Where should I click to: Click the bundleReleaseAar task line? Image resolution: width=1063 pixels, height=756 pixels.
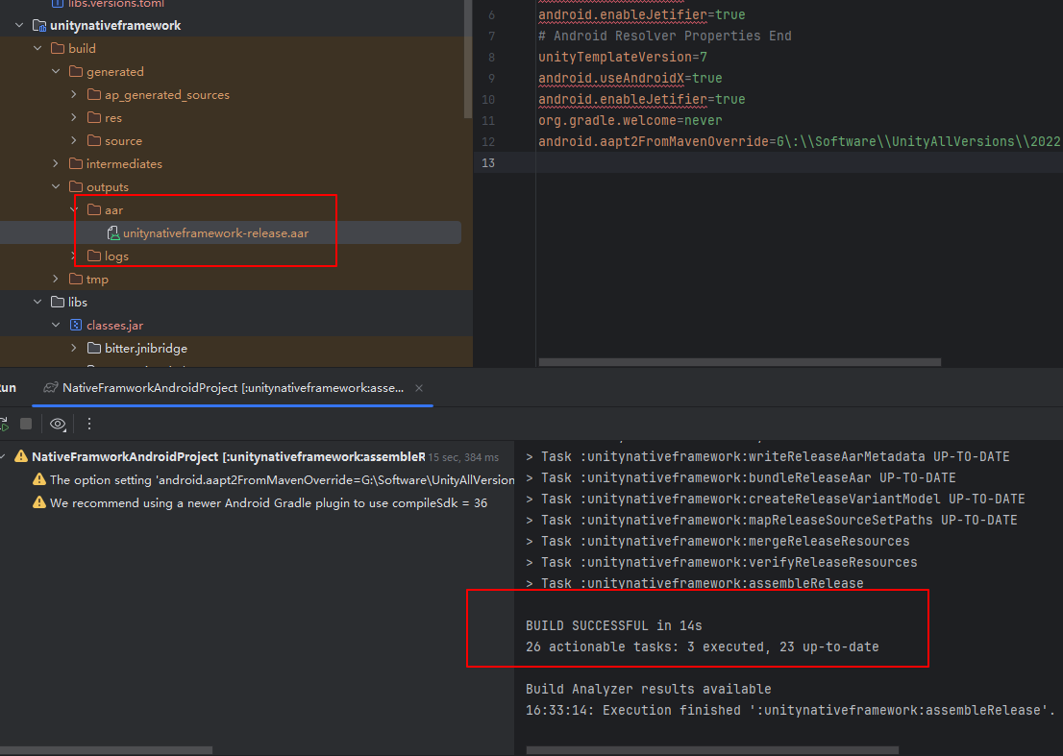coord(740,478)
